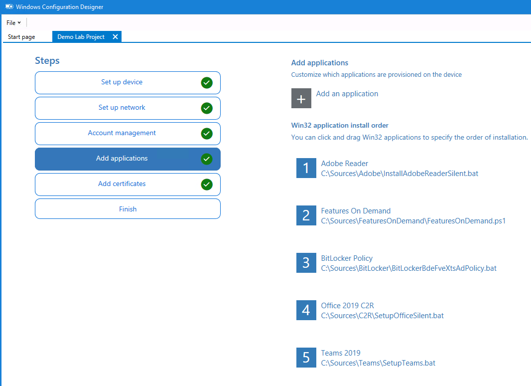Open the File dropdown menu
Screen dimensions: 531x386
click(13, 23)
